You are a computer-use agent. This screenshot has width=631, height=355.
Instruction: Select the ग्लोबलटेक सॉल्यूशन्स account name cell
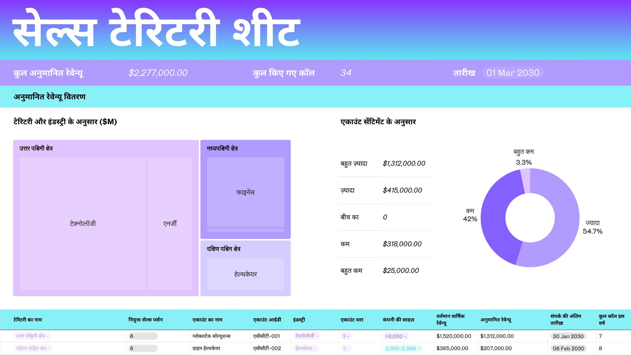click(x=211, y=336)
